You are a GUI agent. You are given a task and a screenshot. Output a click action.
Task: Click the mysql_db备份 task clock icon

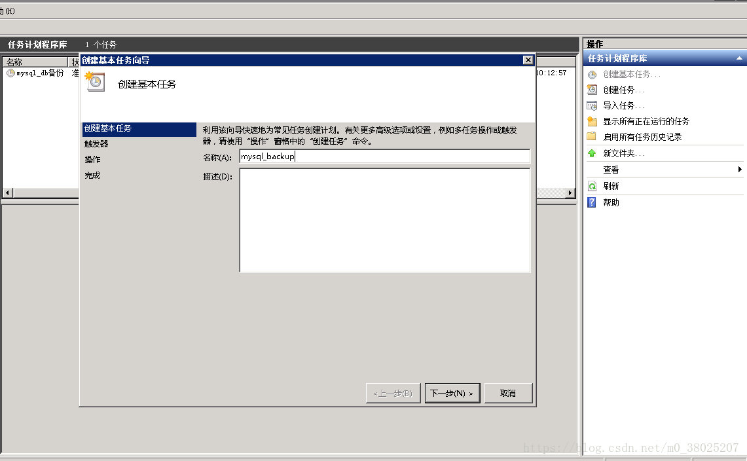(x=10, y=73)
